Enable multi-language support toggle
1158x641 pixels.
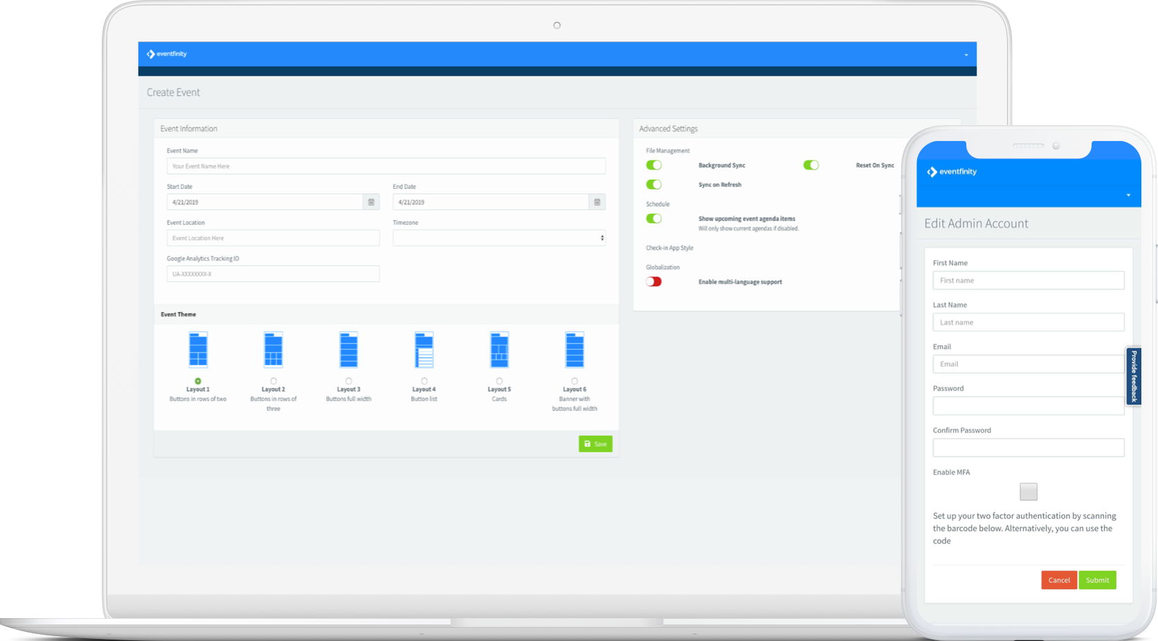coord(654,281)
